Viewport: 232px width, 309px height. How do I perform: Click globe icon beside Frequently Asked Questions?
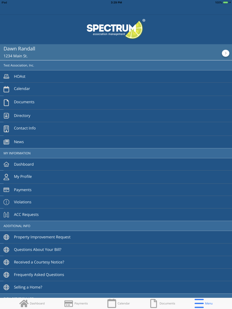point(6,275)
